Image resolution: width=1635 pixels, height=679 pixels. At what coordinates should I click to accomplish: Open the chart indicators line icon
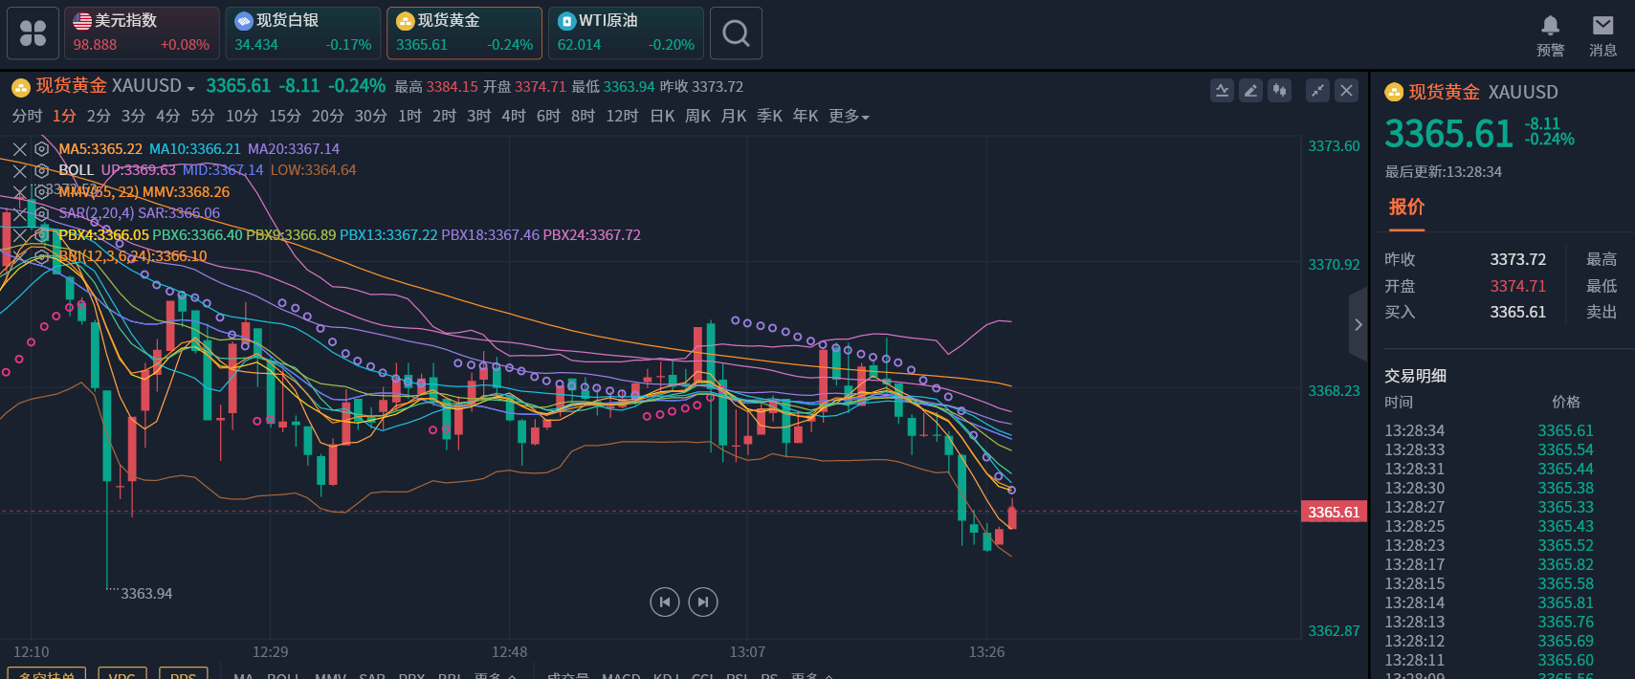click(x=1222, y=91)
